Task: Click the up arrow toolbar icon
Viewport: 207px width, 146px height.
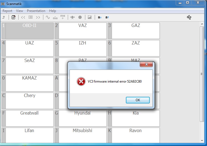Action: [x=4, y=17]
